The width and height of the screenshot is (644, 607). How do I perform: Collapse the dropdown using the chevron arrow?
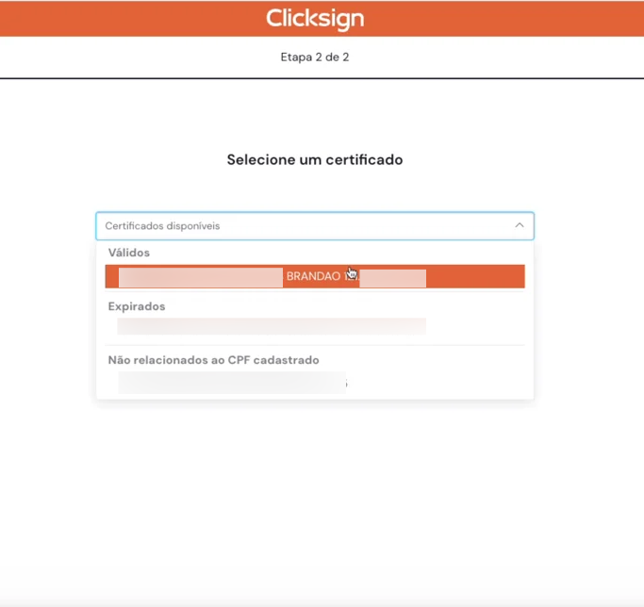pos(519,226)
